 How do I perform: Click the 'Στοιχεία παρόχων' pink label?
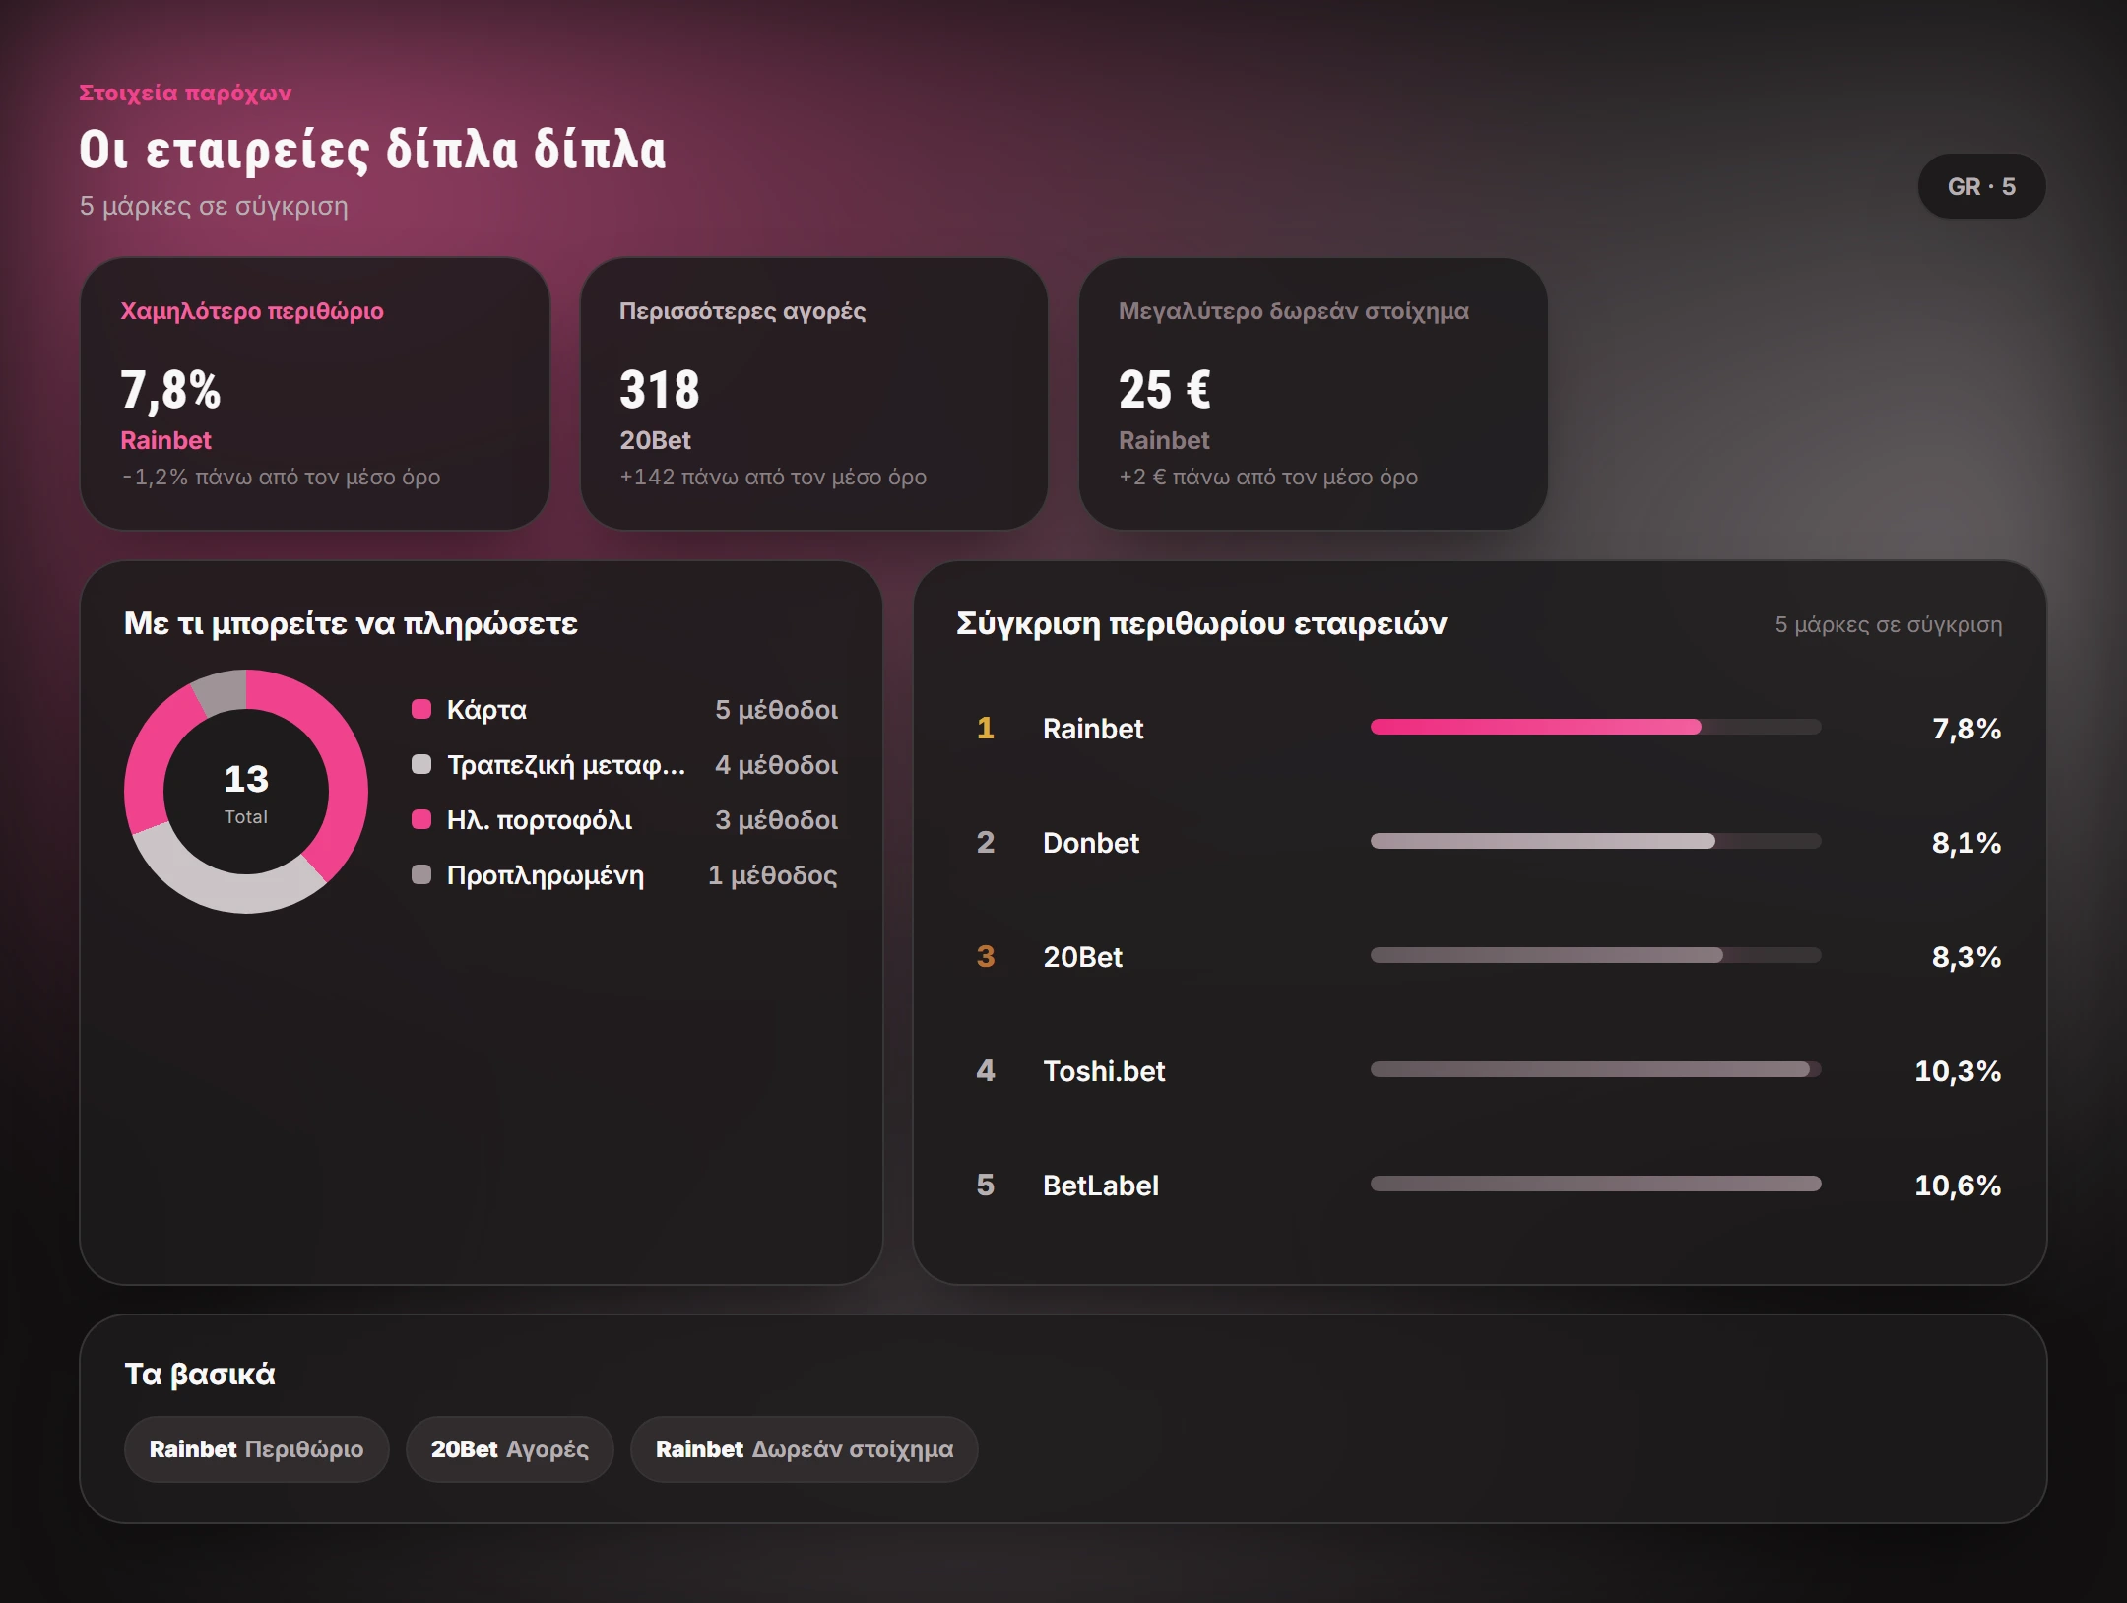tap(185, 93)
